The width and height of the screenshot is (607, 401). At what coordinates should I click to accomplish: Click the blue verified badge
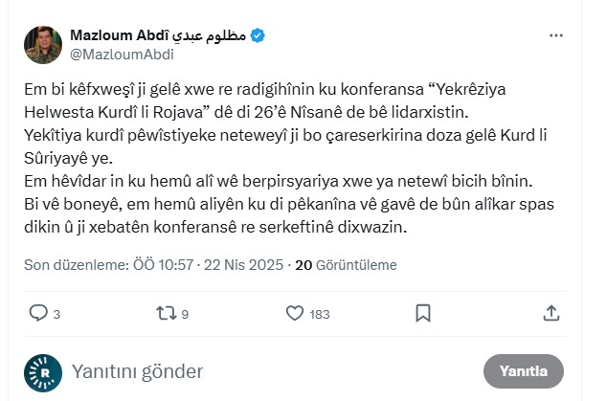(258, 36)
